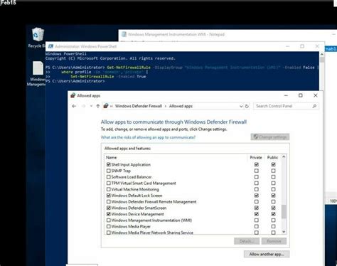Close the PowerShell window

[317, 46]
